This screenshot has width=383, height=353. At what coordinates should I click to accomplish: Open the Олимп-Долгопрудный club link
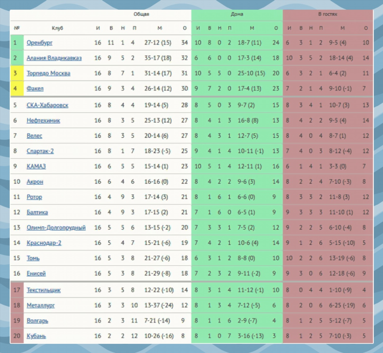[x=56, y=228]
